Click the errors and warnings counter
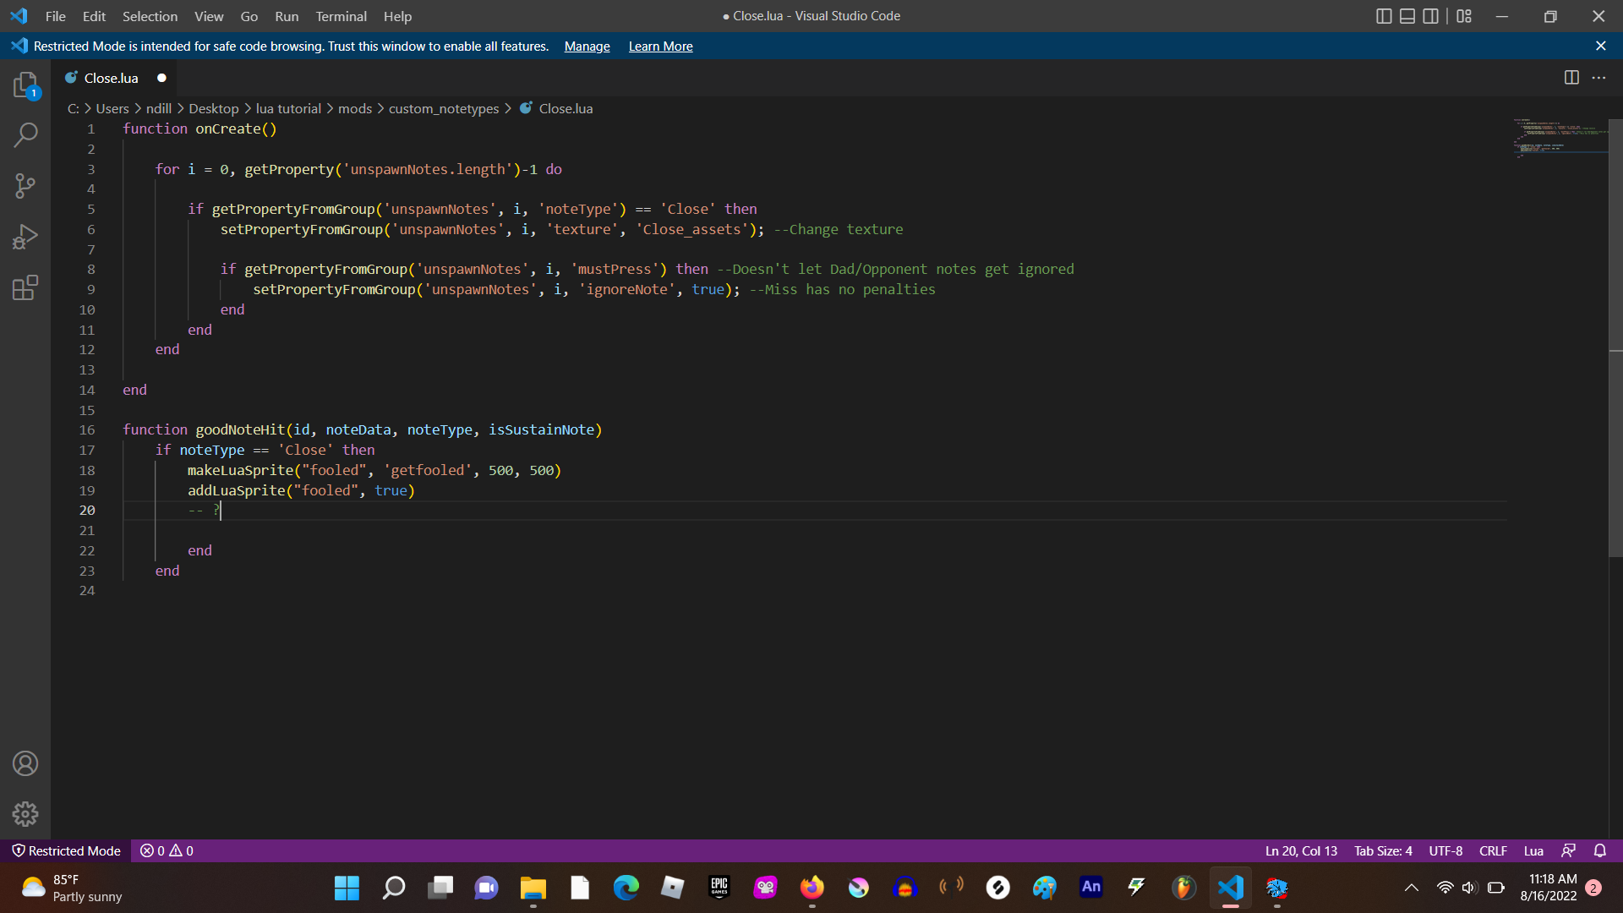 [166, 850]
